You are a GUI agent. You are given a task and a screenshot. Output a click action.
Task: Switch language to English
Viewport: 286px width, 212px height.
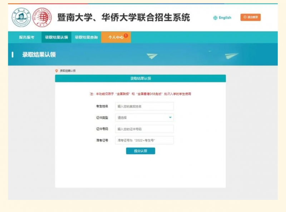coord(225,18)
